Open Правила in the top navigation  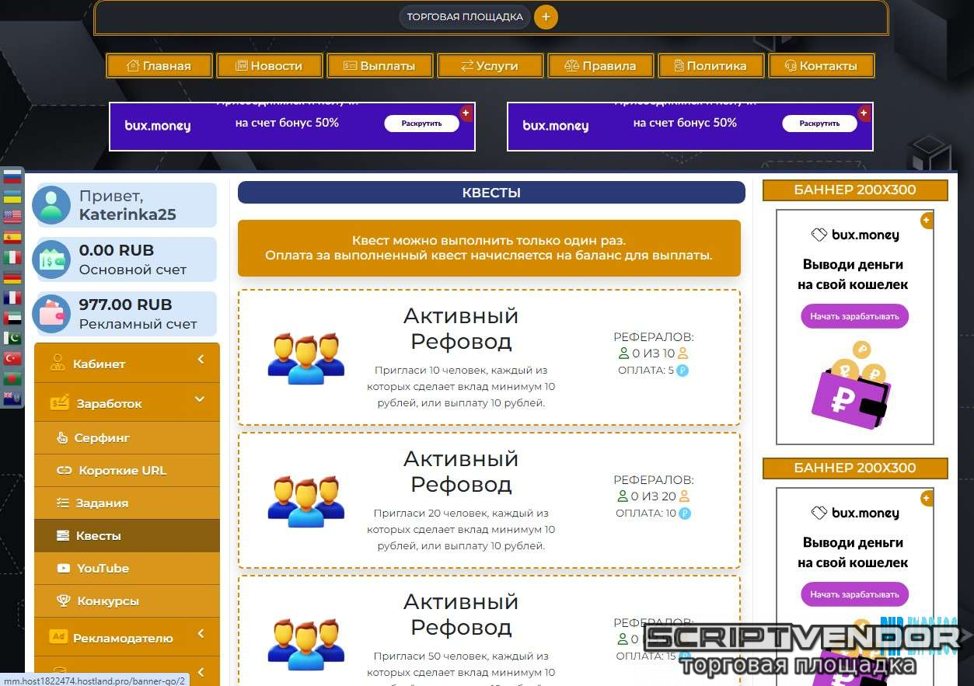pyautogui.click(x=601, y=66)
